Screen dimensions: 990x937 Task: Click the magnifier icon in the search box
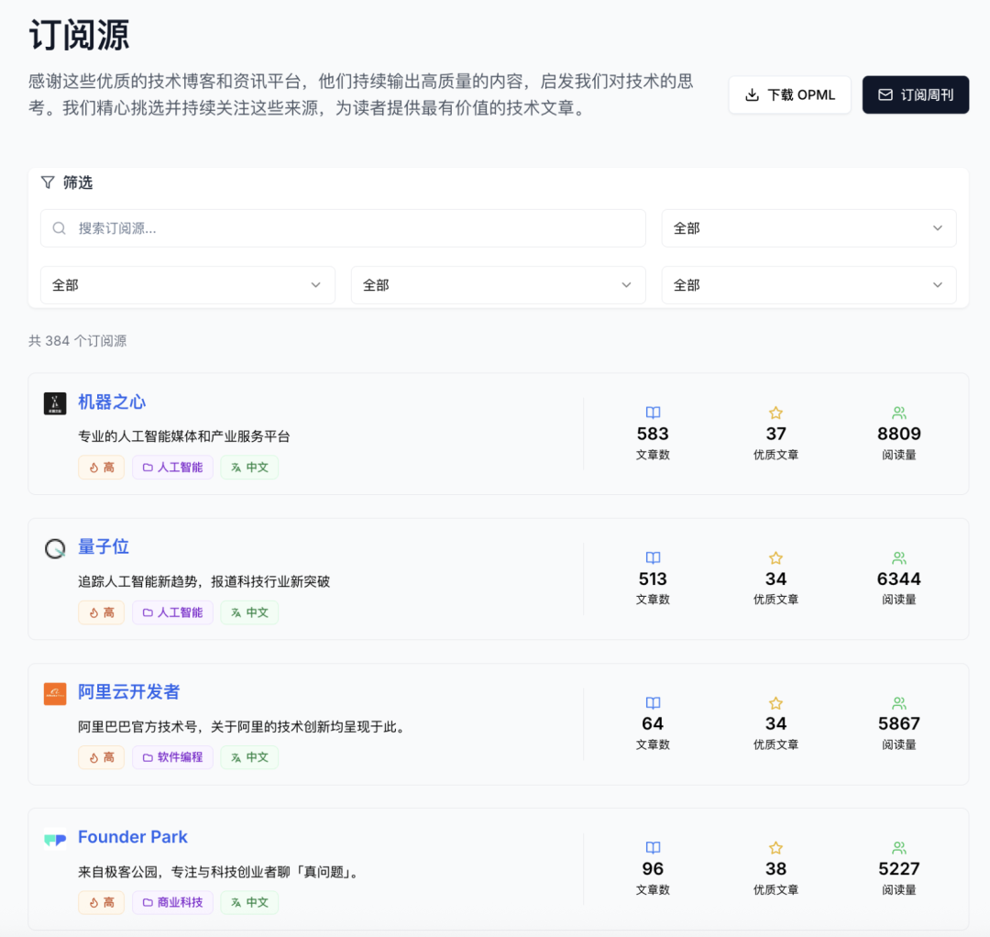pyautogui.click(x=59, y=227)
